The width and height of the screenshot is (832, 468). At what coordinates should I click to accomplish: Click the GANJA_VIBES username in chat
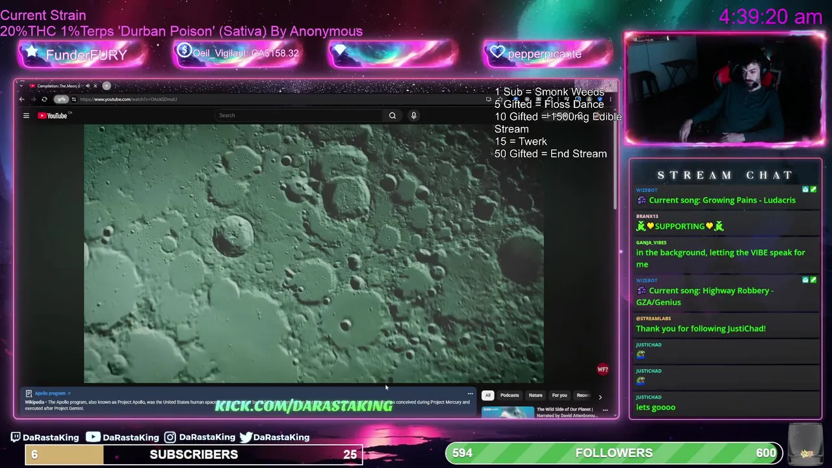(651, 242)
